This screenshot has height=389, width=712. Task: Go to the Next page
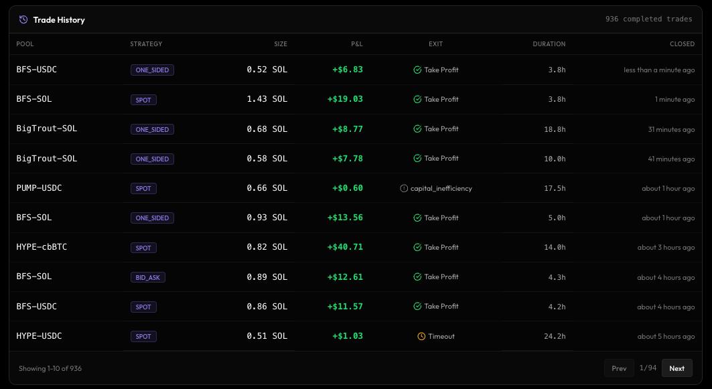[677, 368]
